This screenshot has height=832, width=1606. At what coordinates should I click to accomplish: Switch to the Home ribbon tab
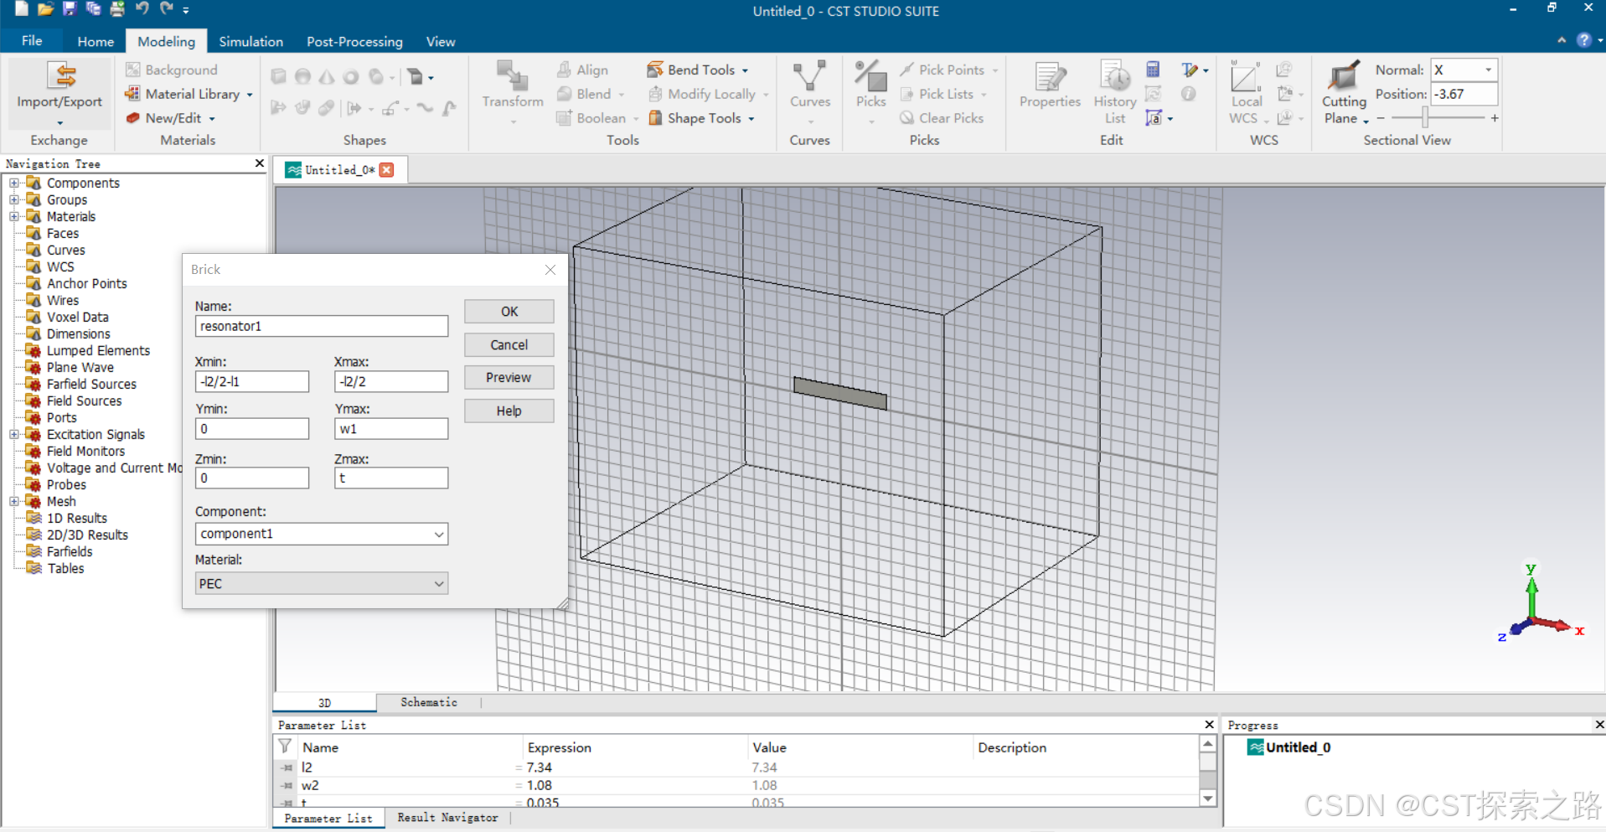pos(96,41)
